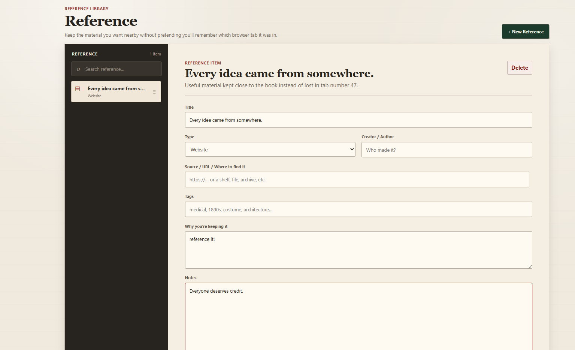Click the 'Every idea came from somewhere.' heading
The height and width of the screenshot is (350, 575).
279,73
